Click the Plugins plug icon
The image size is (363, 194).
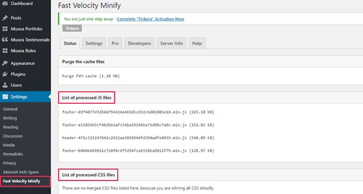[5, 74]
